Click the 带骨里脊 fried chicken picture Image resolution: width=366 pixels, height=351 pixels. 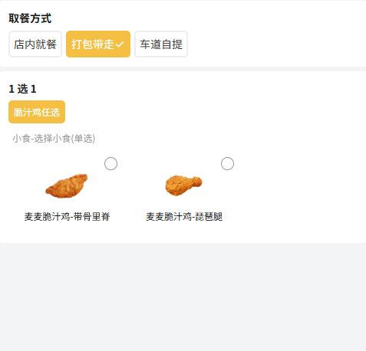click(67, 186)
